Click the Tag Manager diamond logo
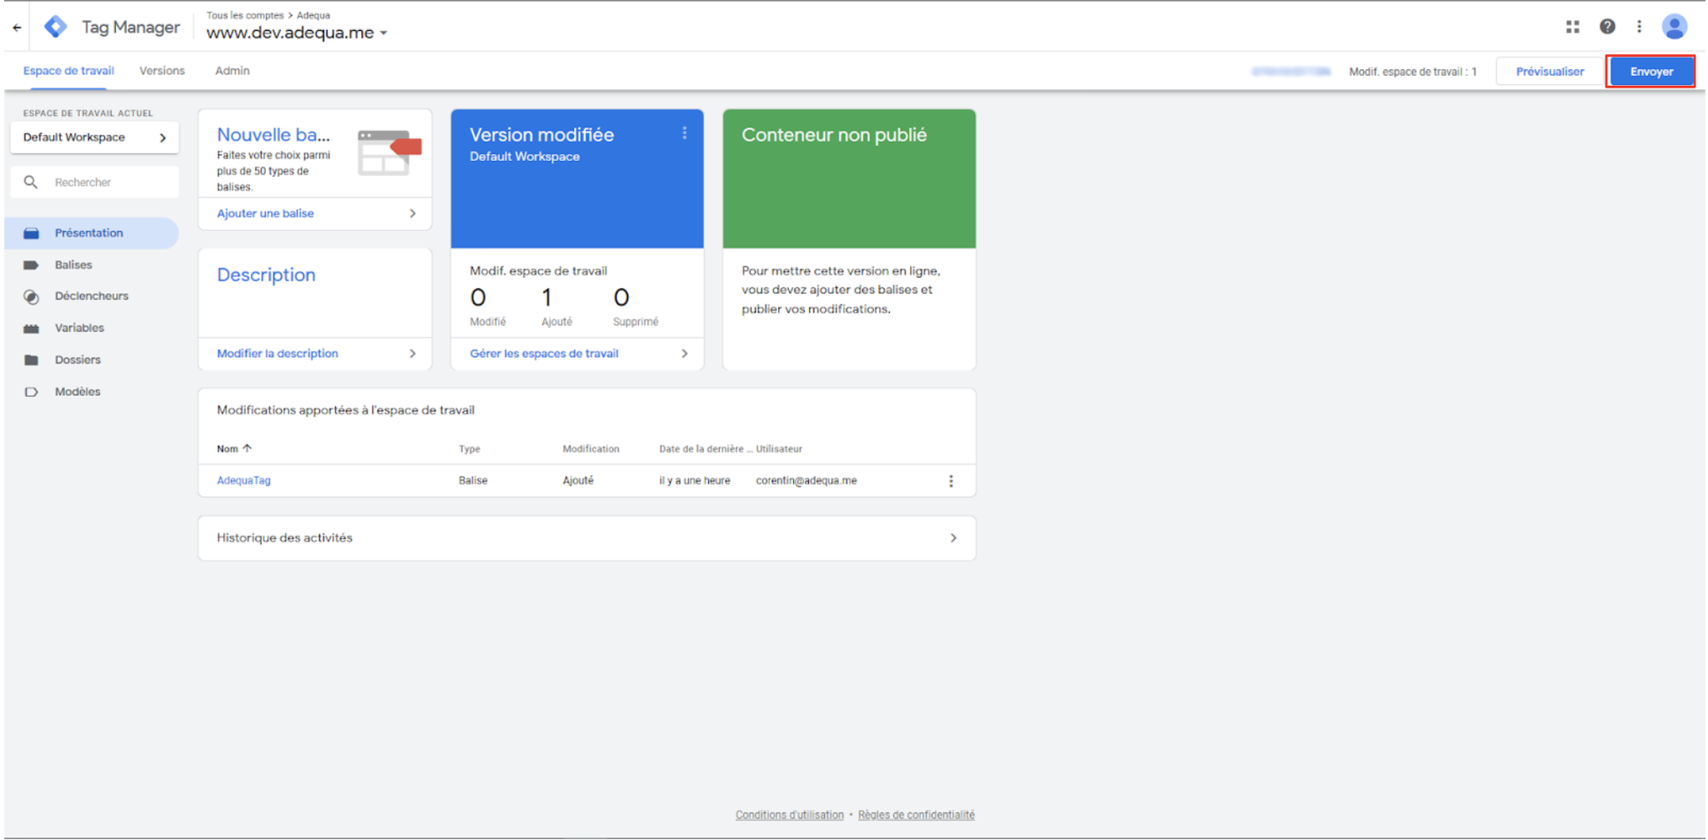Image resolution: width=1708 pixels, height=840 pixels. (x=56, y=27)
